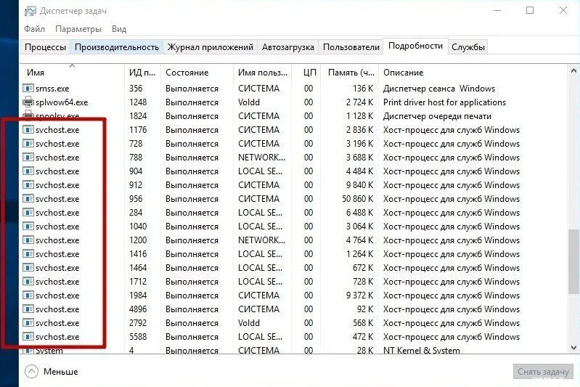Click memory value 9 372 K
The height and width of the screenshot is (387, 580).
point(359,296)
